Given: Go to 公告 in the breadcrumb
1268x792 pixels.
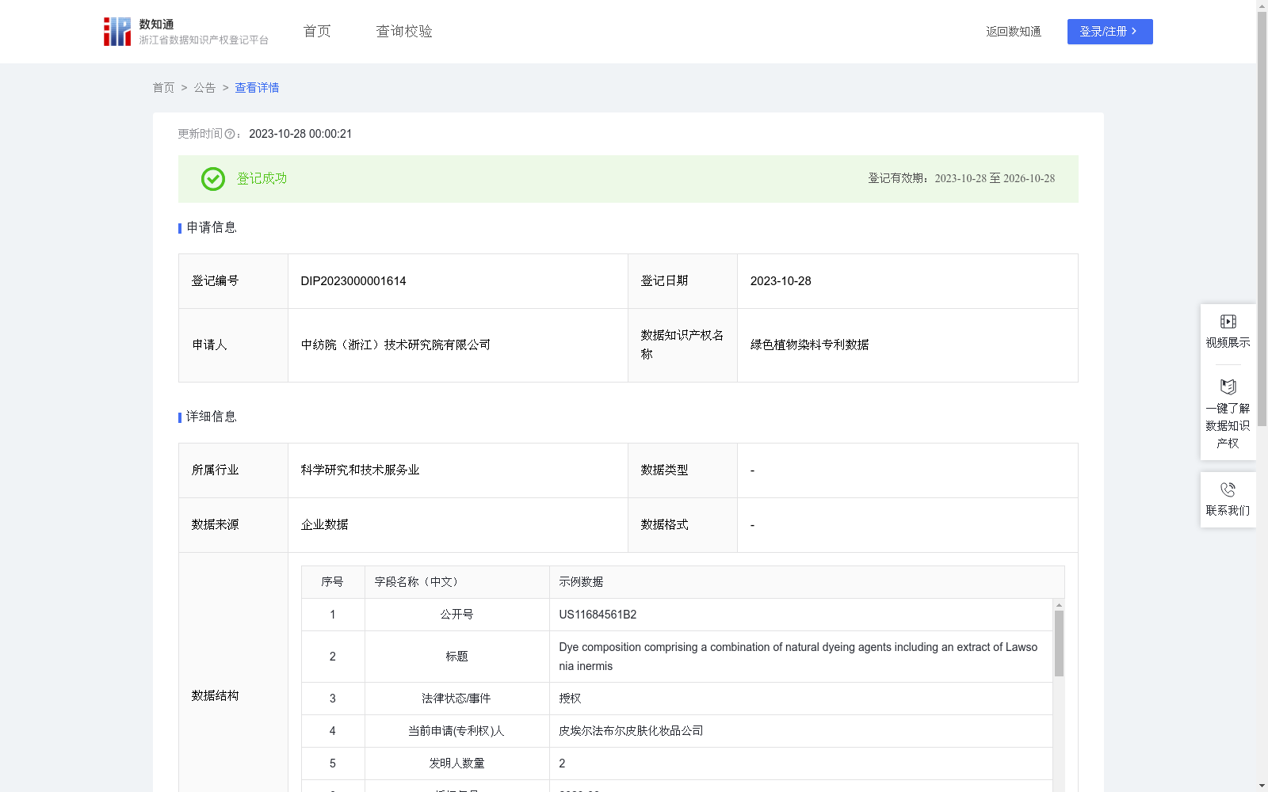Looking at the screenshot, I should click(x=204, y=88).
